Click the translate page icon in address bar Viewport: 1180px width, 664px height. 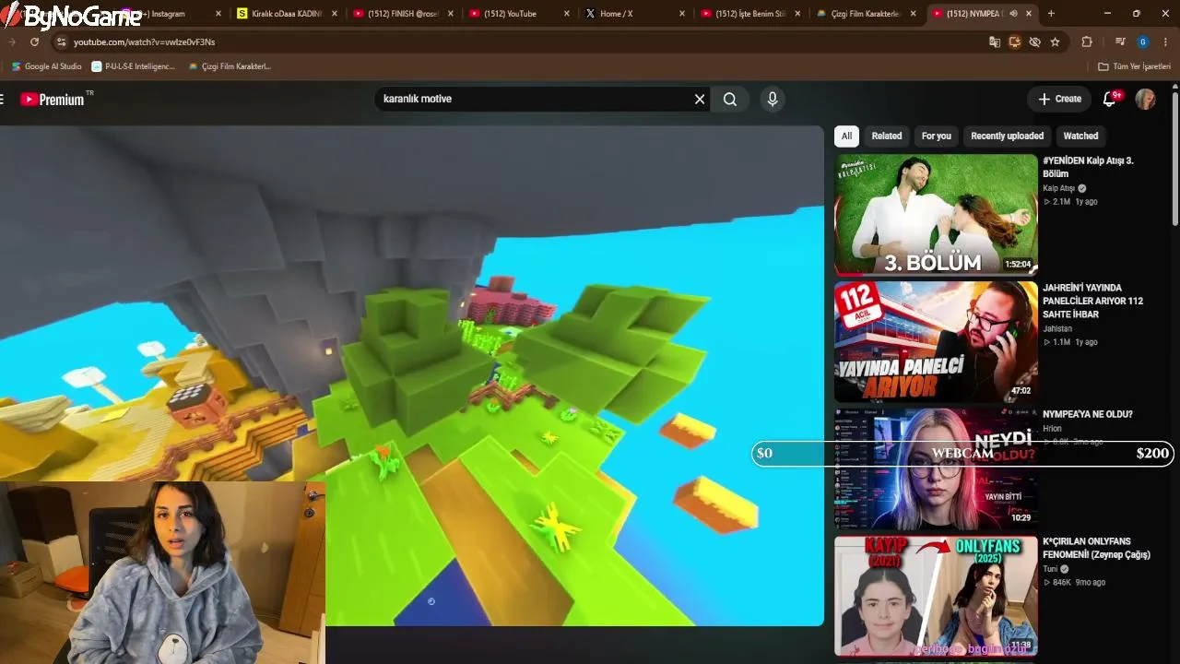pyautogui.click(x=994, y=41)
